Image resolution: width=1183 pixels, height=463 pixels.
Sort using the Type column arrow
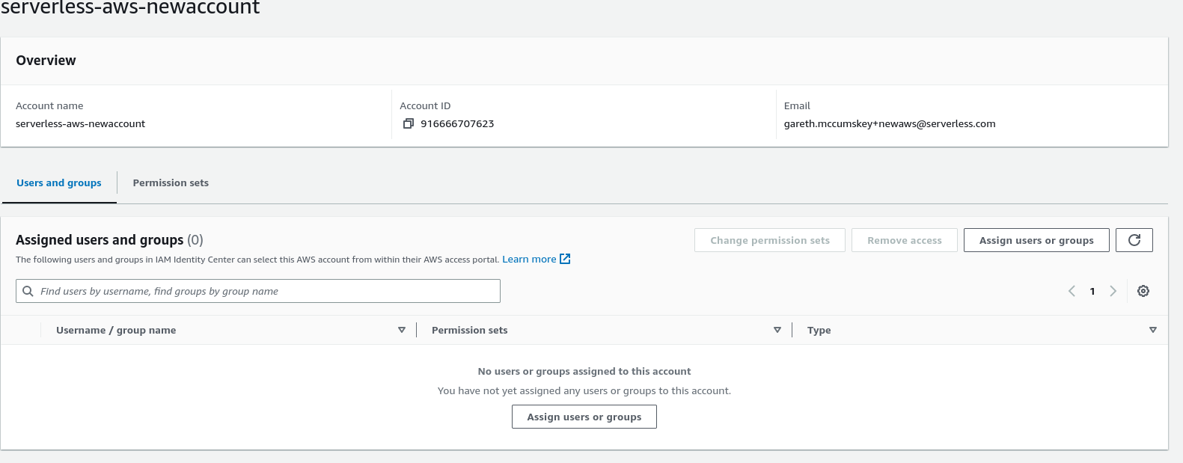point(1152,330)
